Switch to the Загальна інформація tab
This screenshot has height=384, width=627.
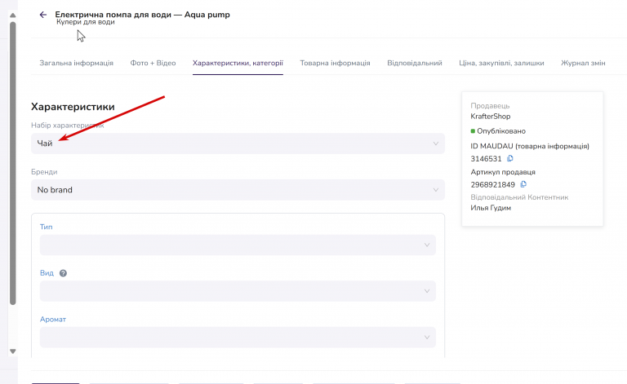77,63
